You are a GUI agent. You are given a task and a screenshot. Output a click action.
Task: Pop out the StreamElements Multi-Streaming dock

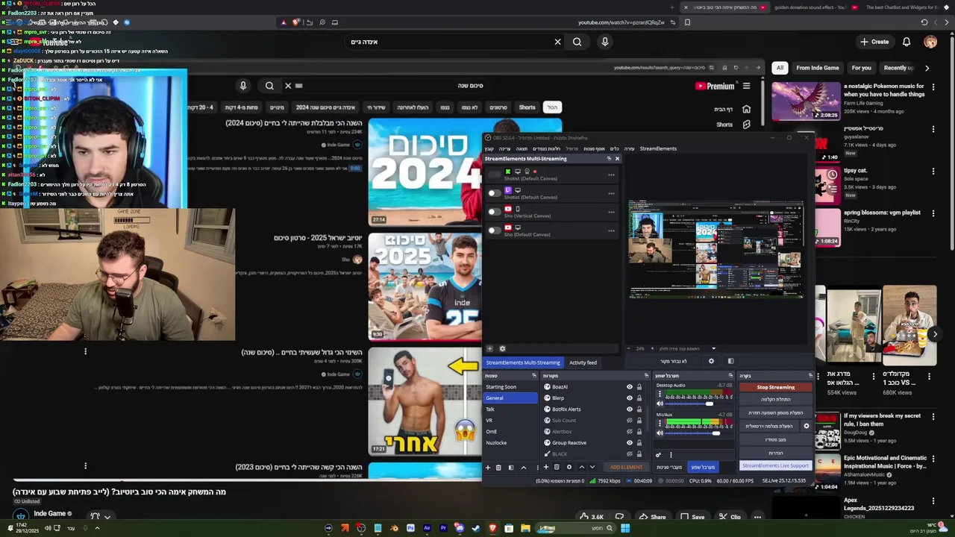pyautogui.click(x=609, y=159)
